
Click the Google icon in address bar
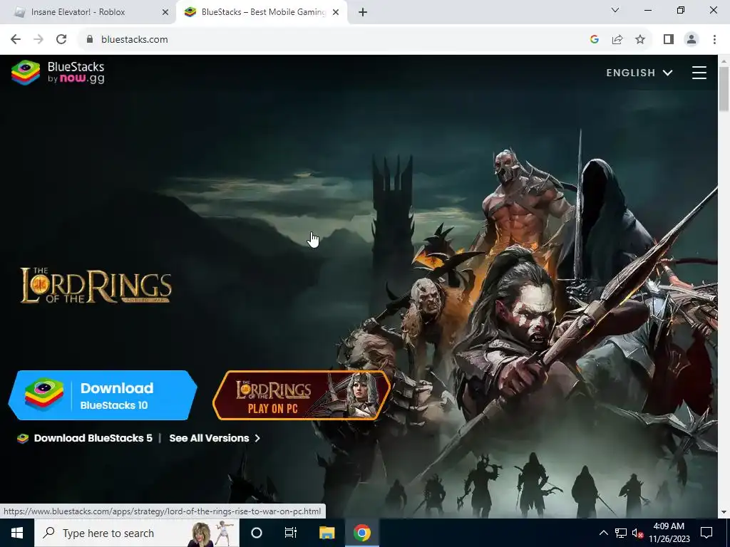coord(594,40)
